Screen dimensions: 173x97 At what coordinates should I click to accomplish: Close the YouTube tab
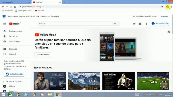click(60, 2)
